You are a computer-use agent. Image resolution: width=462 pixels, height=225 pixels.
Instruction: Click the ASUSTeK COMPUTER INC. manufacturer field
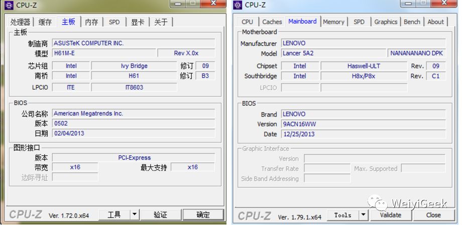[134, 43]
